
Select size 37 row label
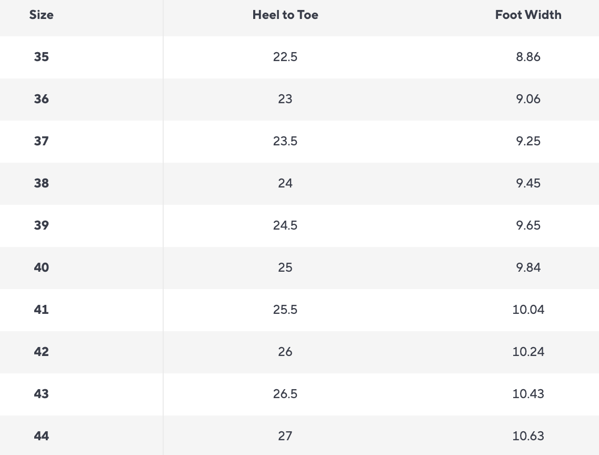41,141
